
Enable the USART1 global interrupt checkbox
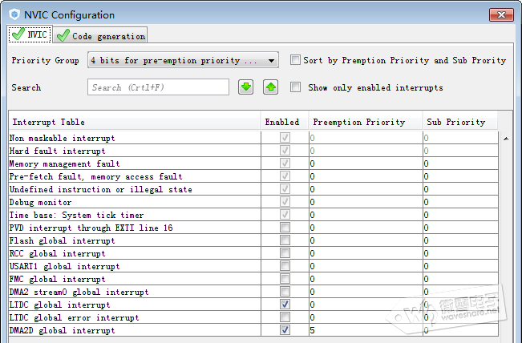tap(285, 266)
